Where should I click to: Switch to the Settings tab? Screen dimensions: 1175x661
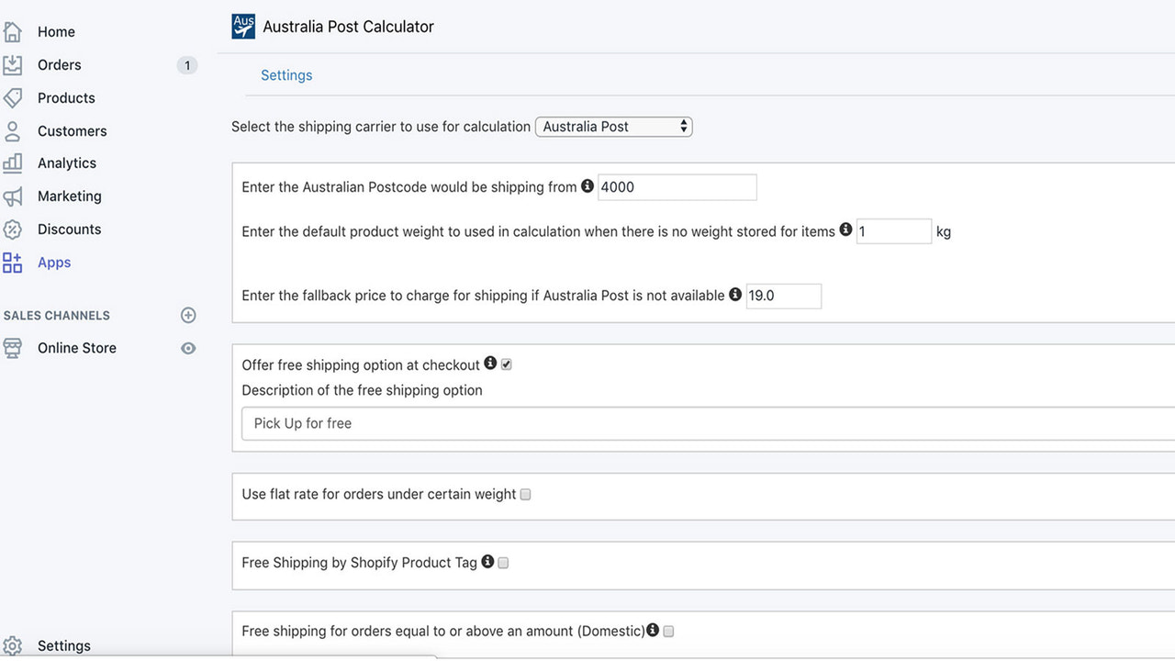[285, 74]
